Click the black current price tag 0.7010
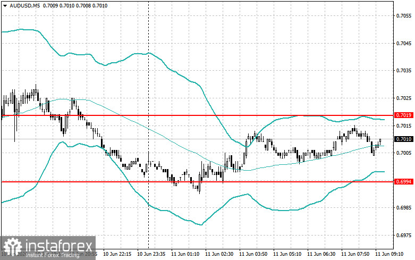 404,139
